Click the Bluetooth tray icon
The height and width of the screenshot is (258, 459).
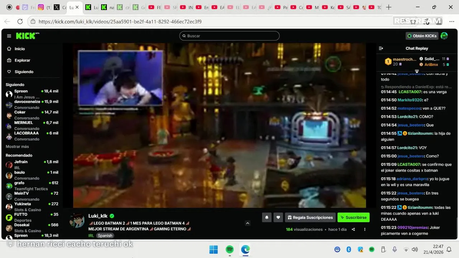[349, 249]
